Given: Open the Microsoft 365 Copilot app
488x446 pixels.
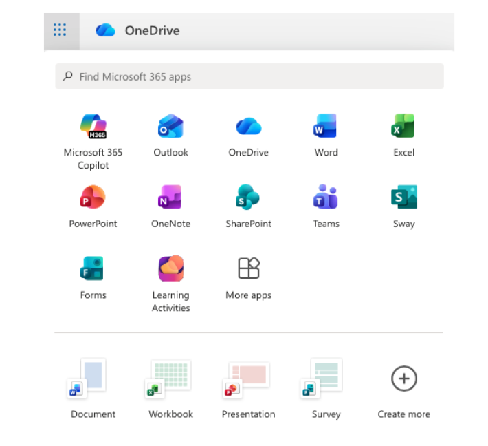Looking at the screenshot, I should click(x=93, y=127).
